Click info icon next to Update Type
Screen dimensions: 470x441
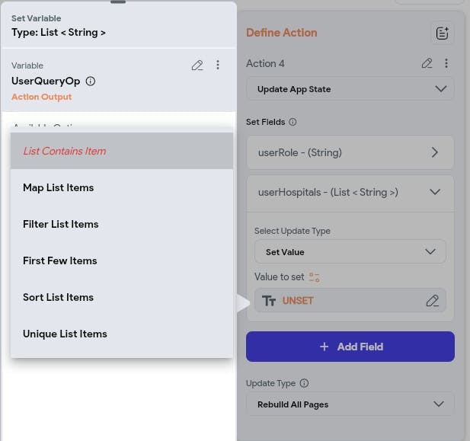(304, 383)
